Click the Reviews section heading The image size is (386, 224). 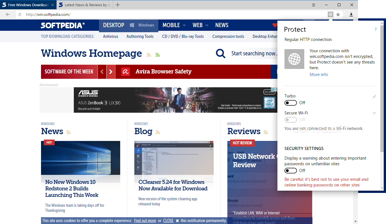click(x=244, y=131)
